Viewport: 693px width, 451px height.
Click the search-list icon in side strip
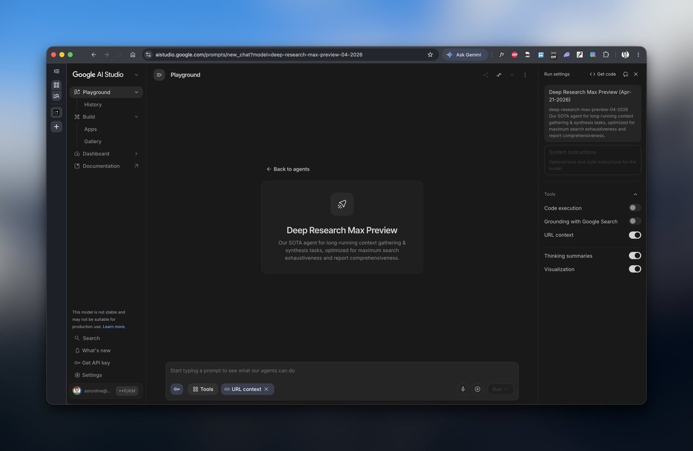tap(56, 96)
